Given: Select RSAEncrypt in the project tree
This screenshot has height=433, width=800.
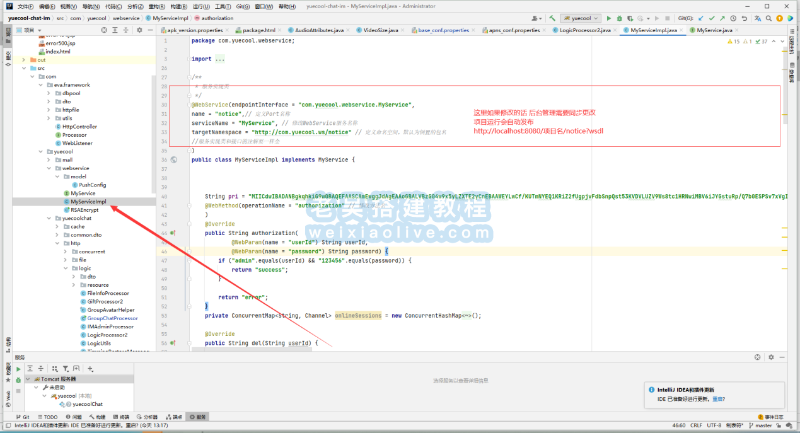Looking at the screenshot, I should tap(84, 210).
